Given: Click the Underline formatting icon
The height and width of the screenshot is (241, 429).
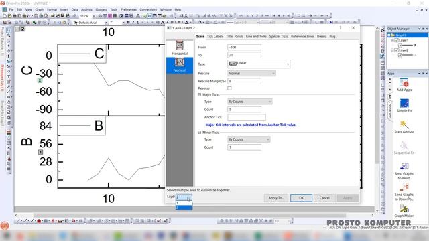Looking at the screenshot, I should pos(138,23).
